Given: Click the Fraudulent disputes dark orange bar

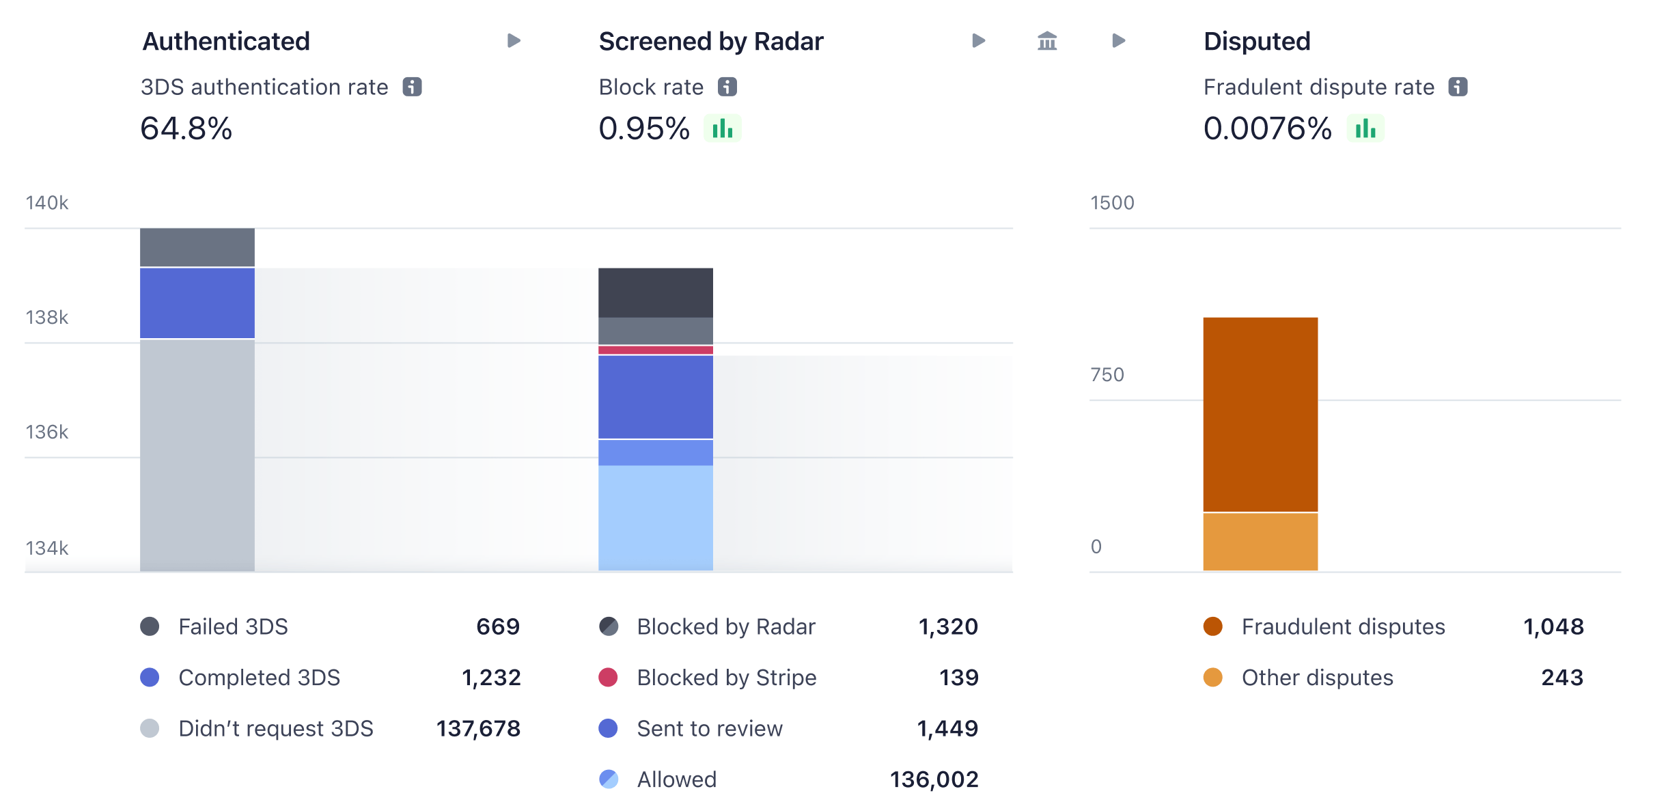Looking at the screenshot, I should [x=1260, y=414].
